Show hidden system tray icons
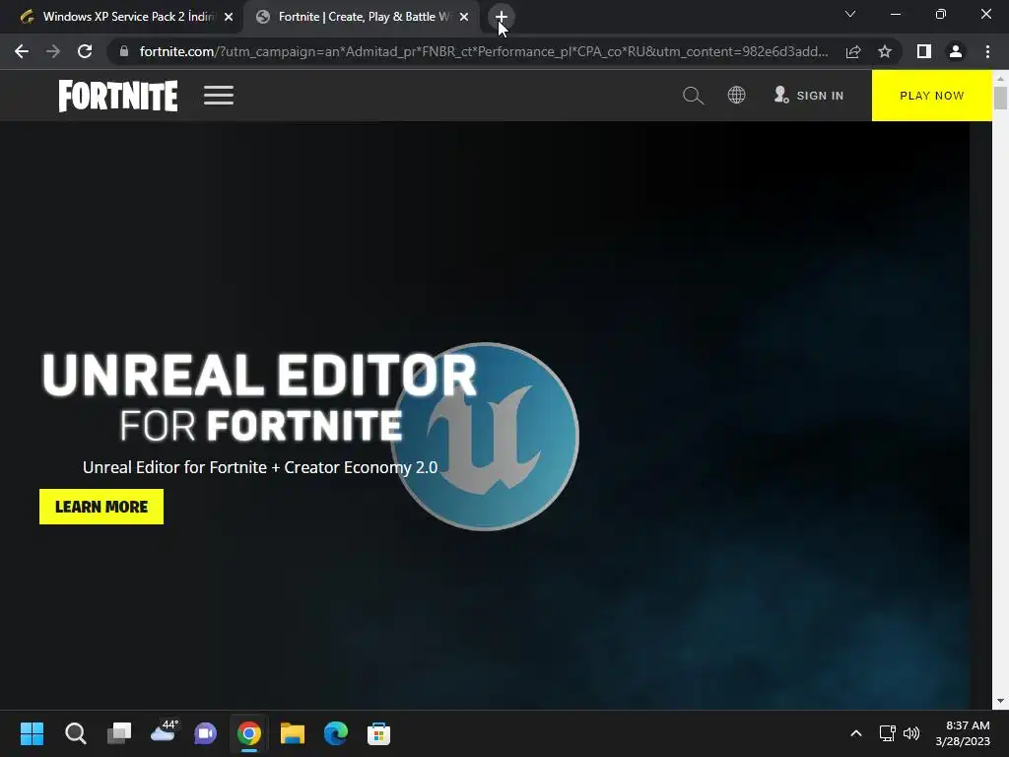 tap(856, 733)
